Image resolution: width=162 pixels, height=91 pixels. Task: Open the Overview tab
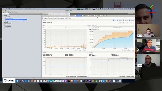pos(73,16)
